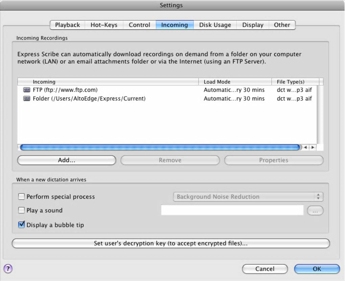The height and width of the screenshot is (281, 345).
Task: Sort by the Load Mode column header
Action: click(235, 82)
